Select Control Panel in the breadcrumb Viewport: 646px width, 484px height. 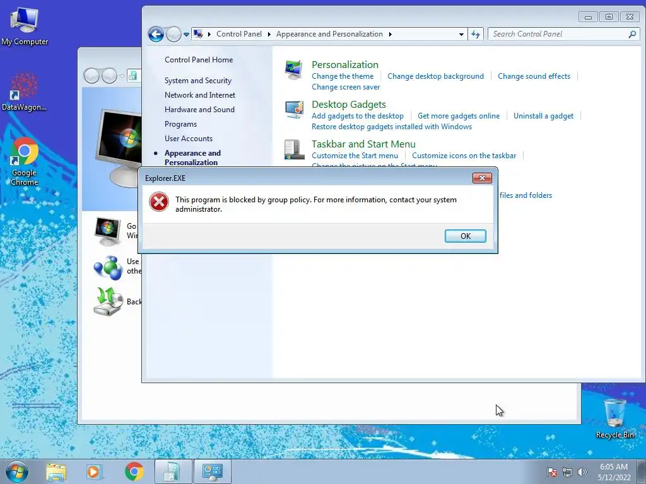point(239,34)
